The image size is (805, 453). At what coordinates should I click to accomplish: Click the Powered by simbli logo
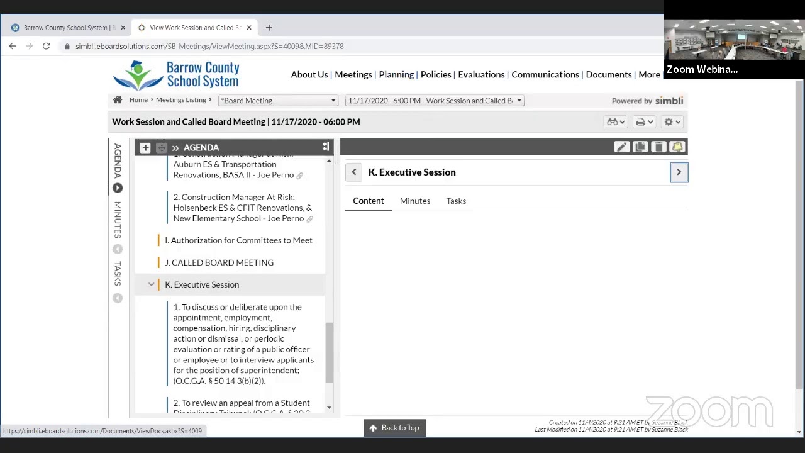[x=647, y=101]
